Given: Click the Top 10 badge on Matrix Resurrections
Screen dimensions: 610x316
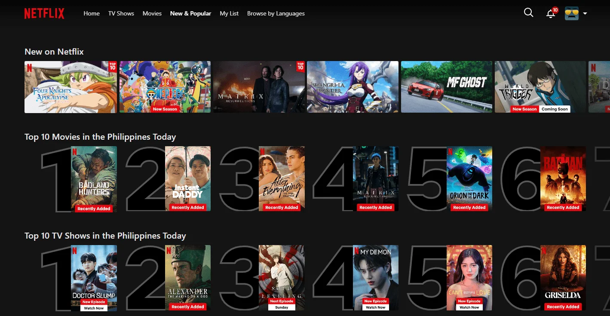Looking at the screenshot, I should 300,66.
